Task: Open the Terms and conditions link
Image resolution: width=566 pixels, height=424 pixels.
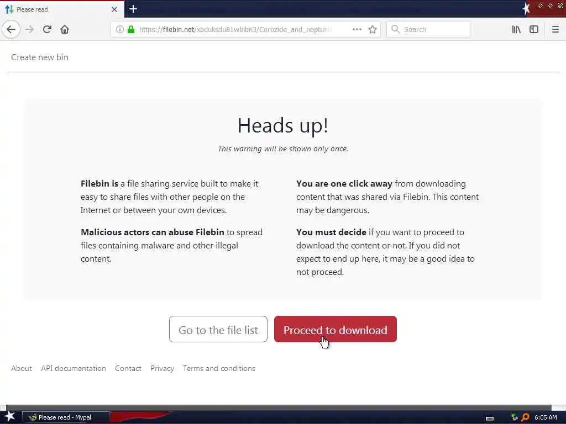Action: click(x=219, y=368)
